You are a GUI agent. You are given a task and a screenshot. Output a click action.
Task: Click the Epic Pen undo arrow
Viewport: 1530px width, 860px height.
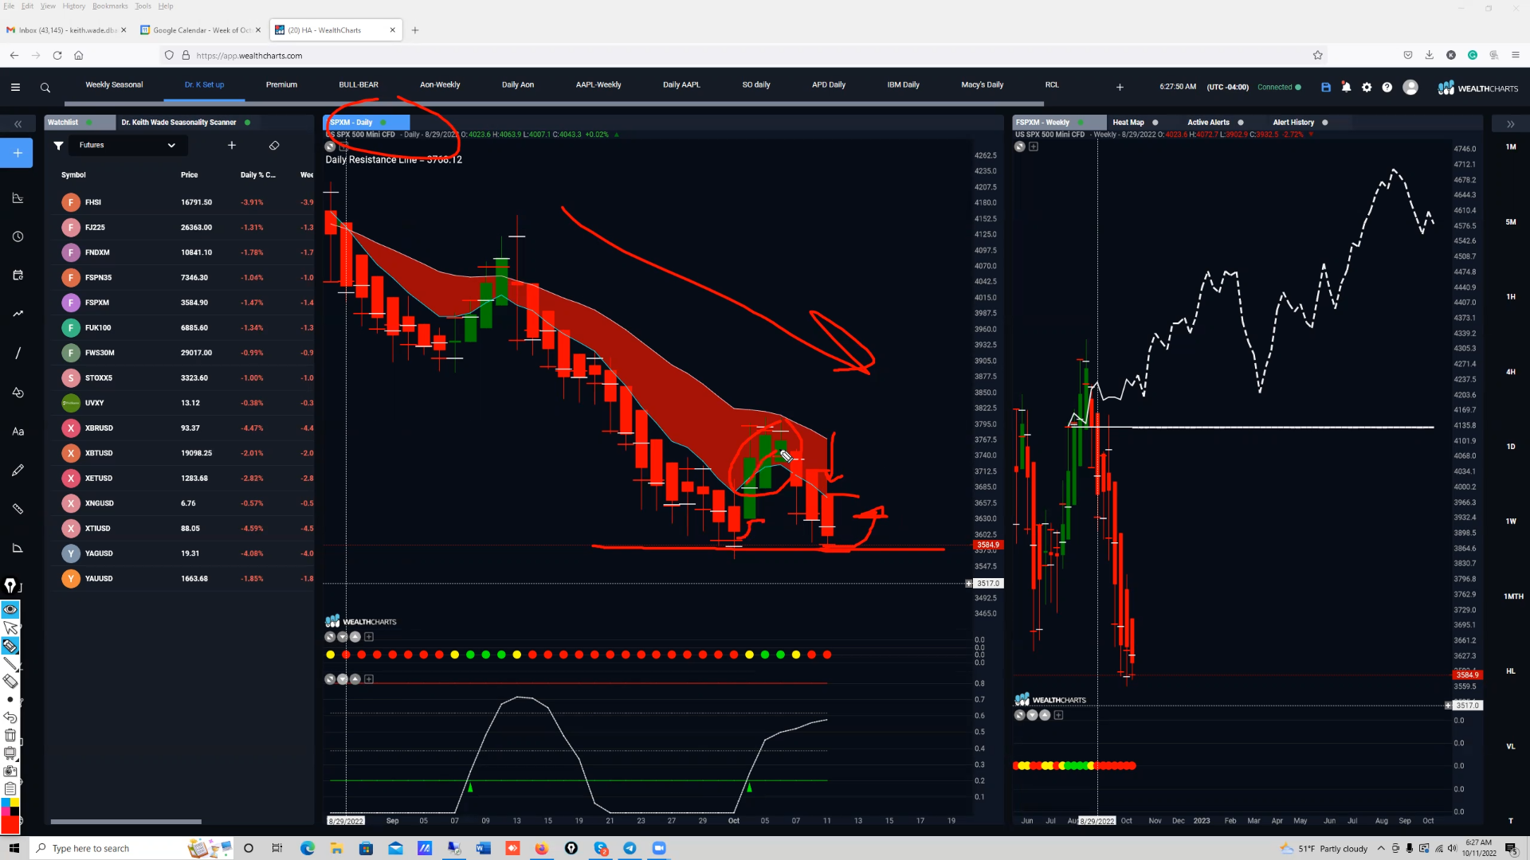click(10, 717)
